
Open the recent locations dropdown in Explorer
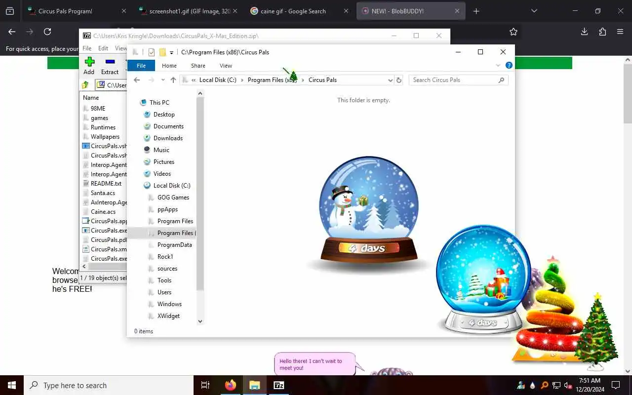[163, 80]
